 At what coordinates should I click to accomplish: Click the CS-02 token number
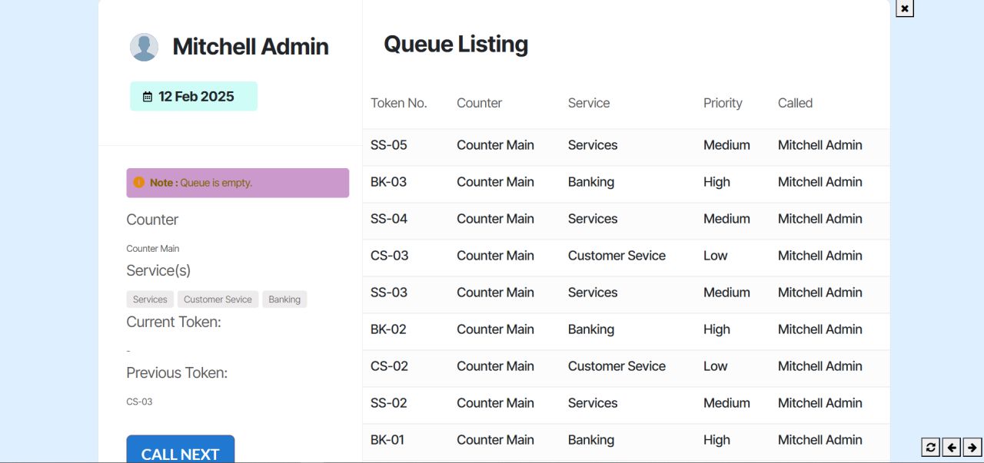(x=390, y=366)
